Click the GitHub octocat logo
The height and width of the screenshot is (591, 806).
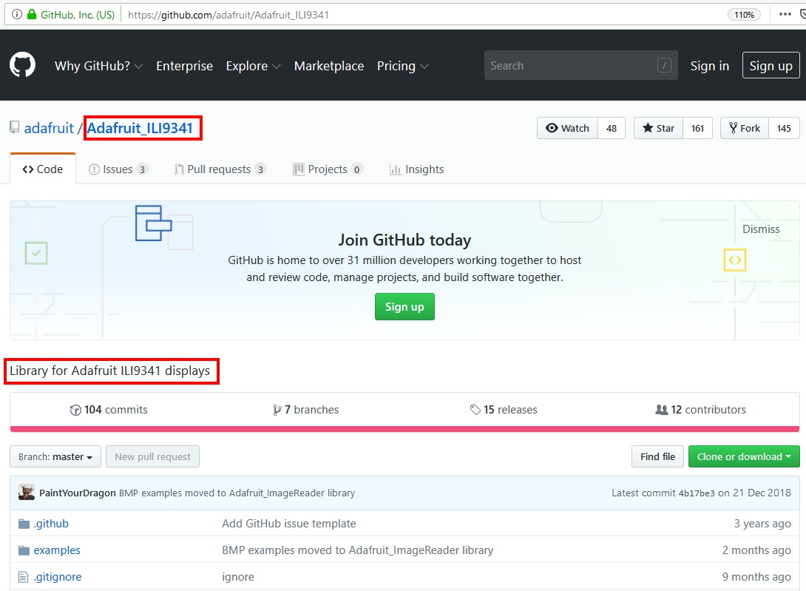click(x=23, y=65)
